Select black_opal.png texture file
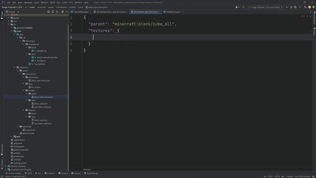Image resolution: width=316 pixels, height=178 pixels. click(x=41, y=120)
